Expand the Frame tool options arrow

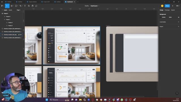pos(13,6)
